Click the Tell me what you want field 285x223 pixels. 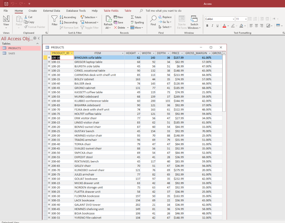[163, 11]
